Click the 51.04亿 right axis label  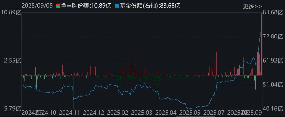[273, 85]
